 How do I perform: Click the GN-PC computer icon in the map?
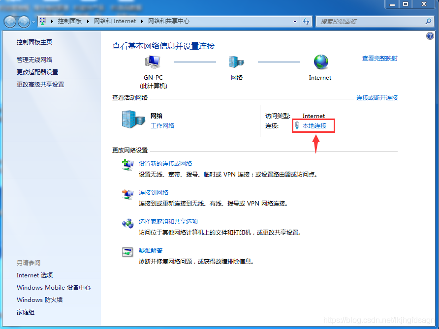click(x=153, y=62)
